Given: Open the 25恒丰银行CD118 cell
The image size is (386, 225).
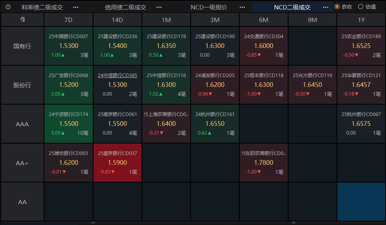Looking at the screenshot, I should click(264, 85).
